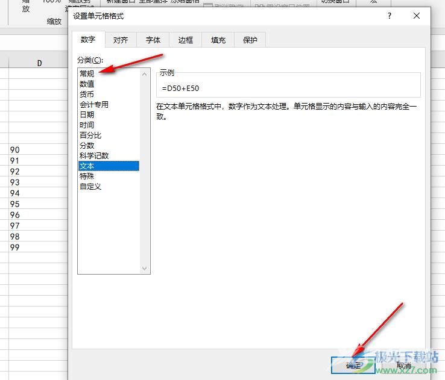Choose 常规 in the category list
This screenshot has width=445, height=380.
[x=87, y=73]
